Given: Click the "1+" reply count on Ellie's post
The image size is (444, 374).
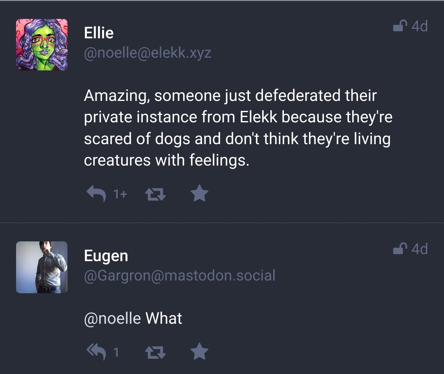Looking at the screenshot, I should pos(120,194).
